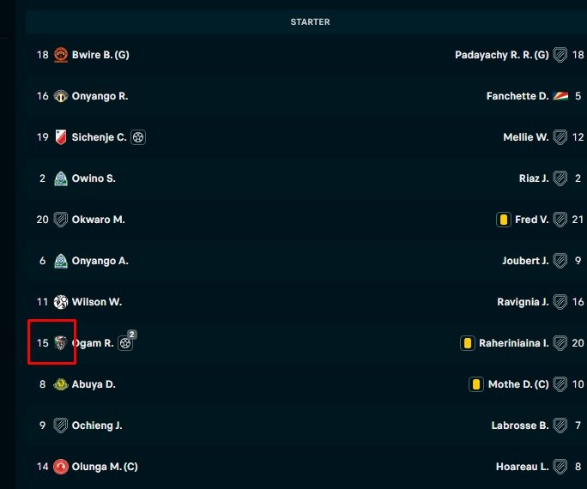Click Raheriniaina I.'s yellow card icon
Viewport: 587px width, 489px height.
click(x=468, y=343)
